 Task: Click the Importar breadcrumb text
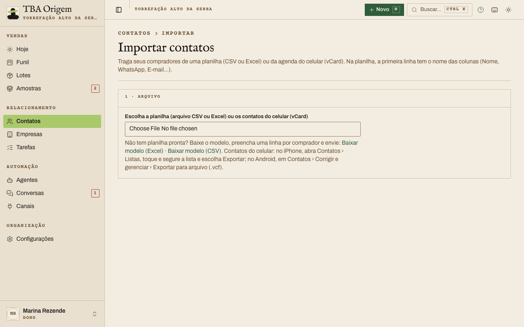coord(178,33)
